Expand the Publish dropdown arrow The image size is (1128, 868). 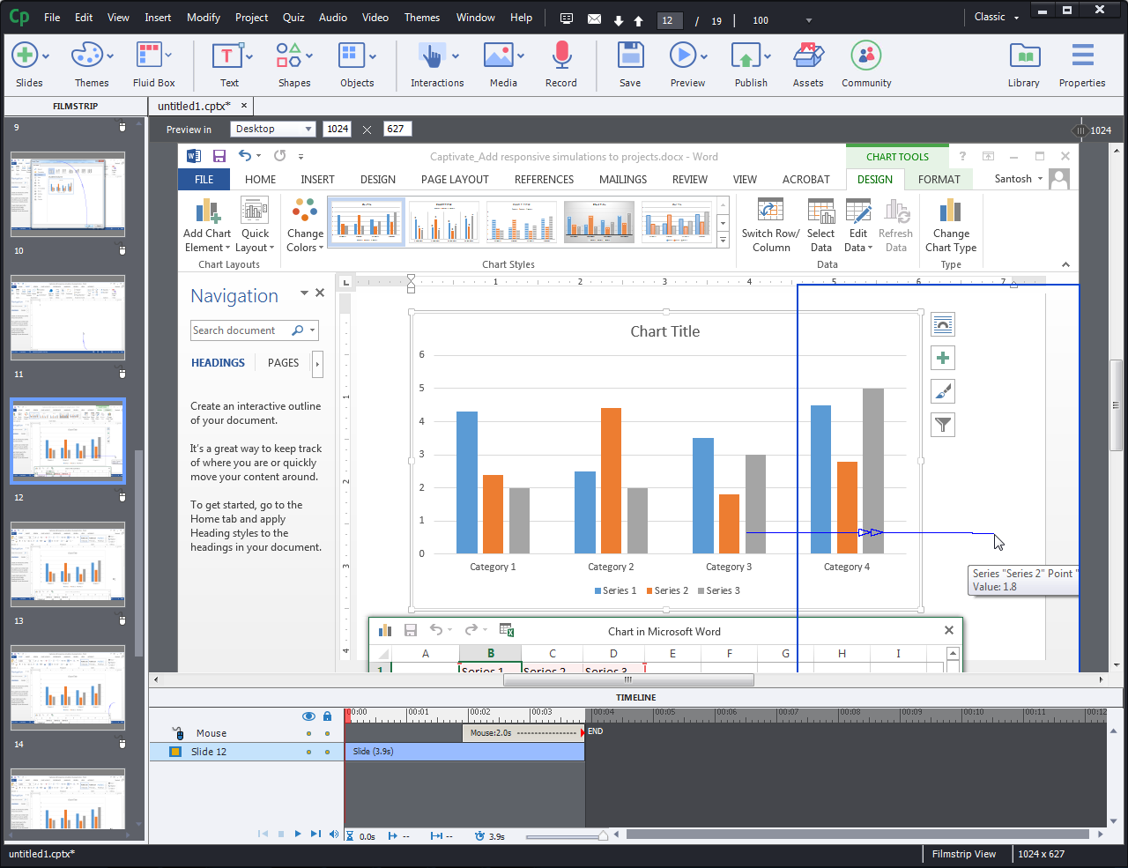[768, 56]
